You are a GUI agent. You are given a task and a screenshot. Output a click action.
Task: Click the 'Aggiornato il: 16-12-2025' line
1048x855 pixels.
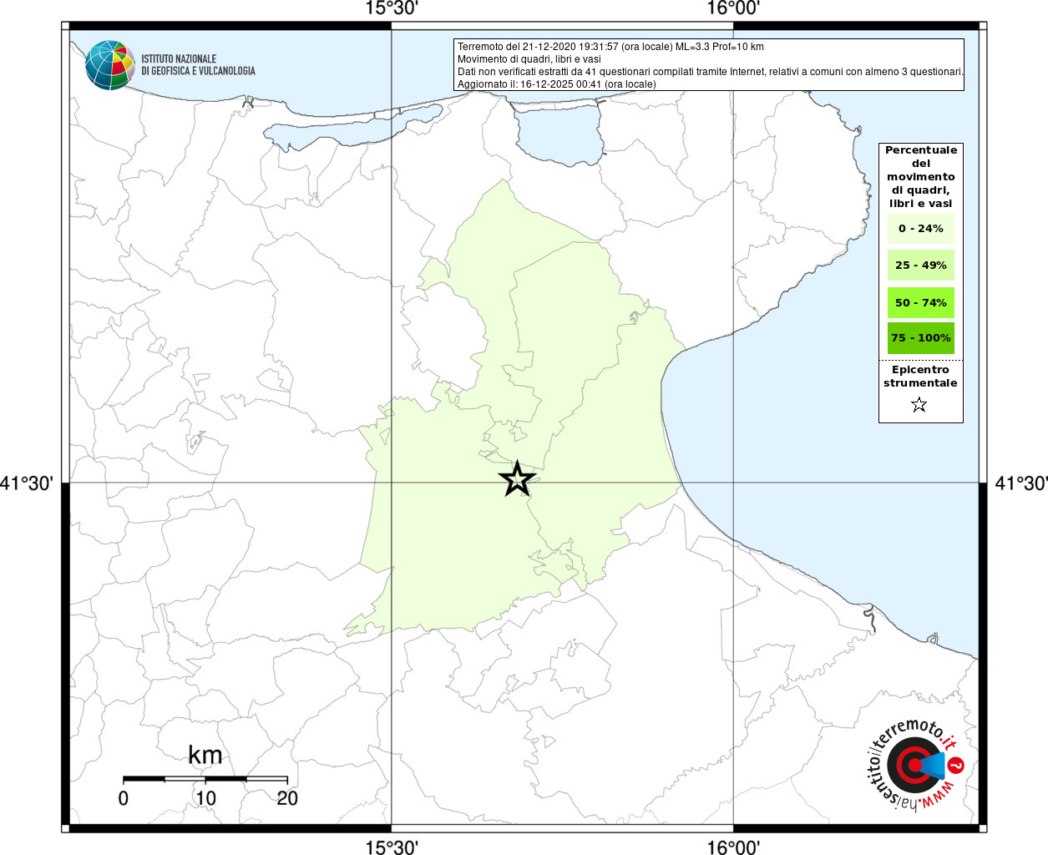click(556, 84)
